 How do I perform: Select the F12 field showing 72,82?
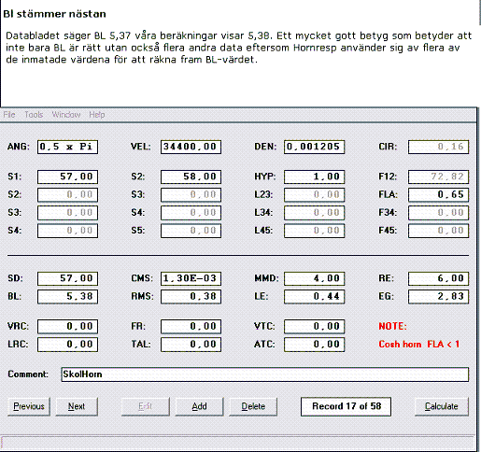point(438,177)
